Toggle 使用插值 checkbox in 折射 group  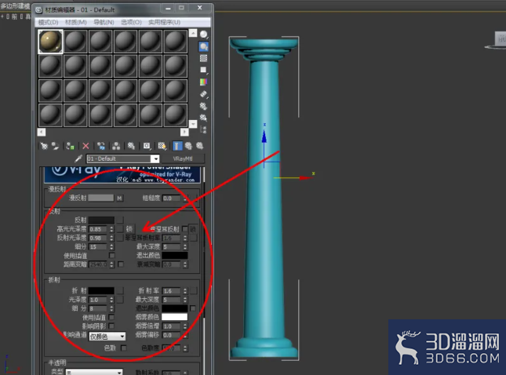pos(111,317)
